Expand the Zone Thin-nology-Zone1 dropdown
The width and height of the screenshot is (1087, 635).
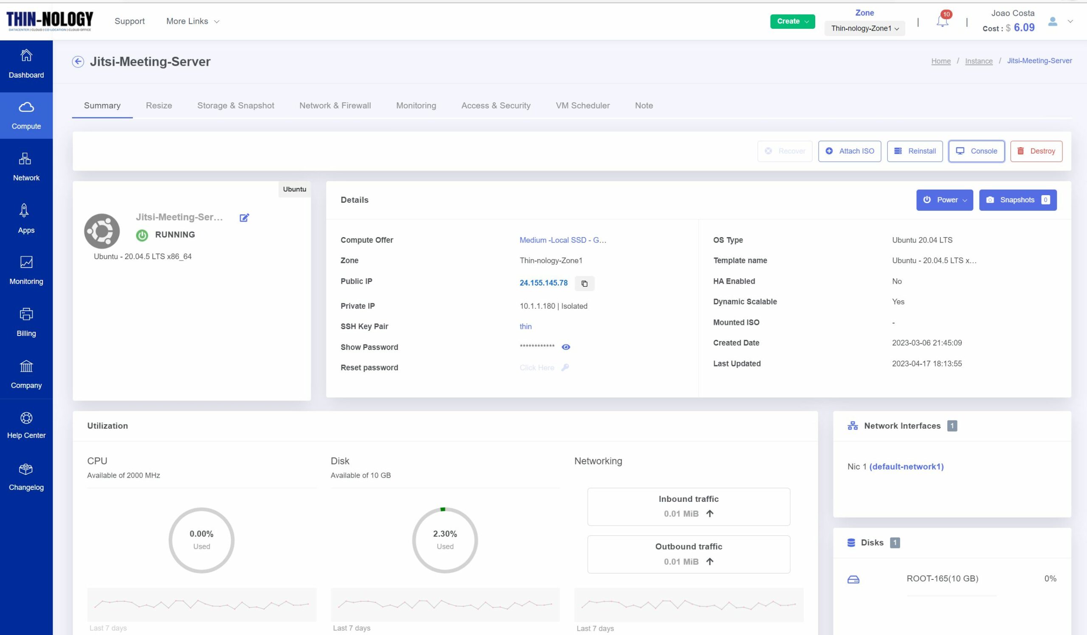click(865, 28)
